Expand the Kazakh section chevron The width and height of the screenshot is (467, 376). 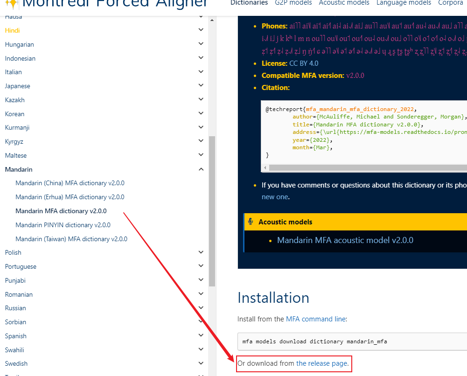[201, 99]
